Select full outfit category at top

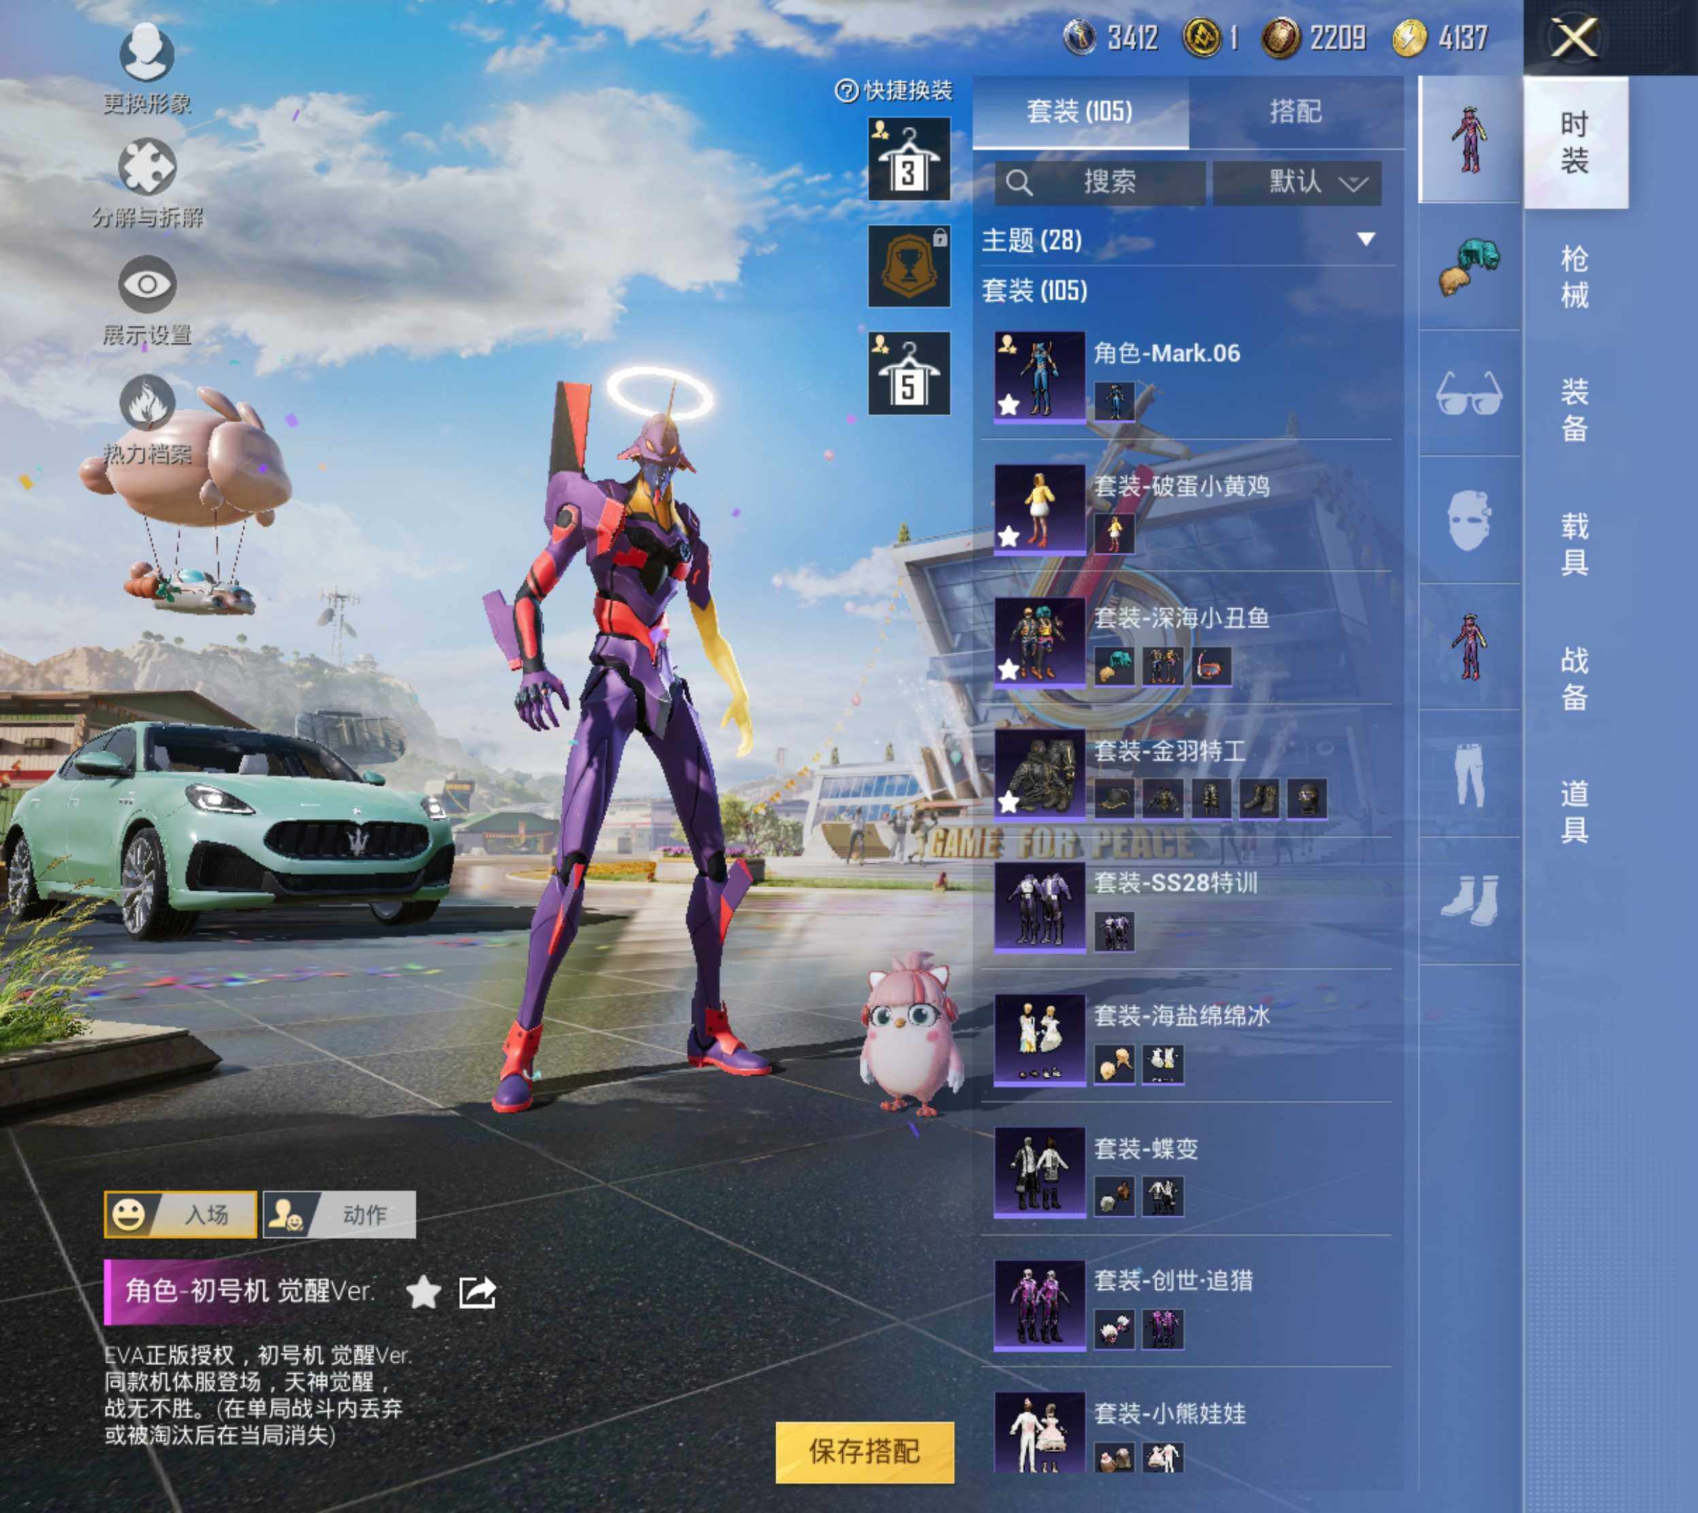(x=1469, y=139)
